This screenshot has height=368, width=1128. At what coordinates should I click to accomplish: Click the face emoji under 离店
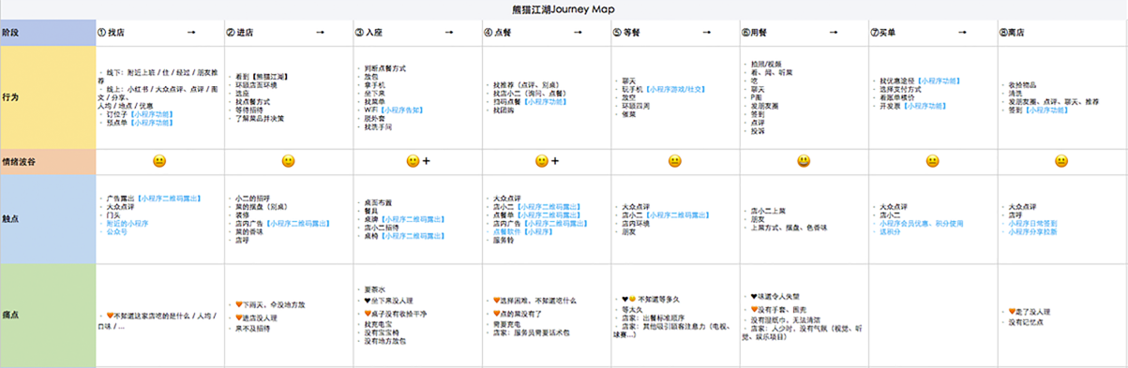(x=1060, y=161)
